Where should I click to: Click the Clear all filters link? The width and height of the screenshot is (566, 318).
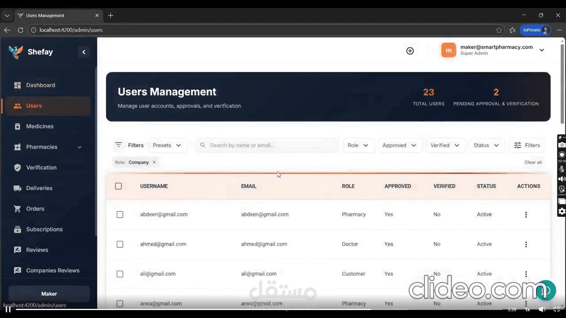533,162
